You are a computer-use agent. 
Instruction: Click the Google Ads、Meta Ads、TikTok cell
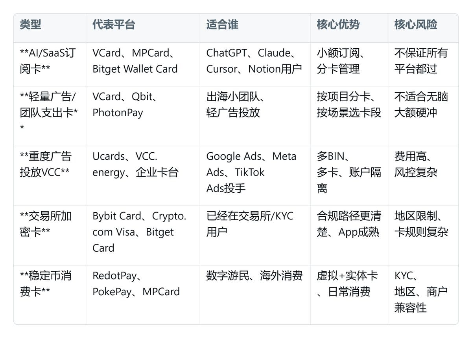pyautogui.click(x=255, y=176)
